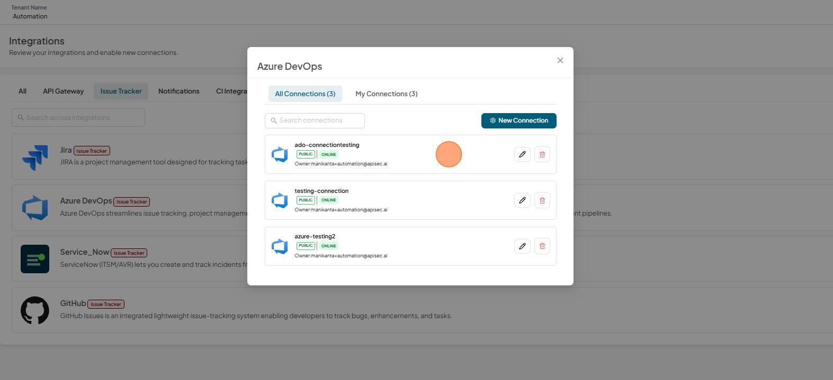Viewport: 833px width, 380px height.
Task: Open the API Gateway tab
Action: 64,91
